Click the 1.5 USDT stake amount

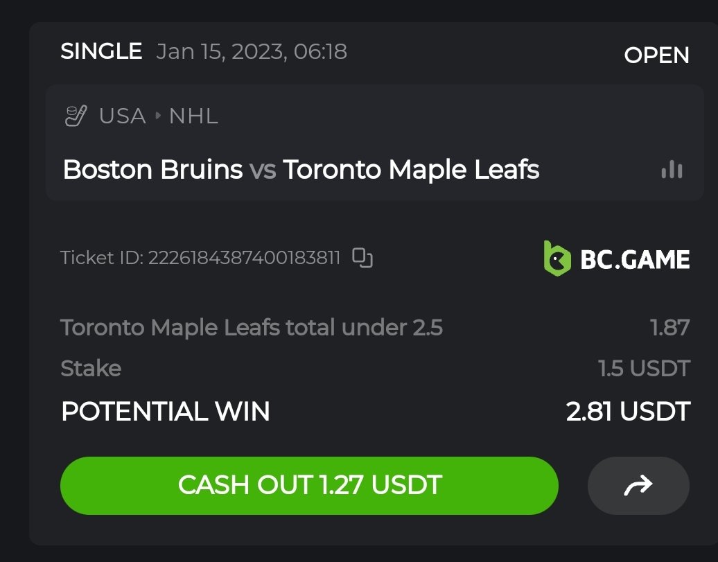tap(644, 368)
